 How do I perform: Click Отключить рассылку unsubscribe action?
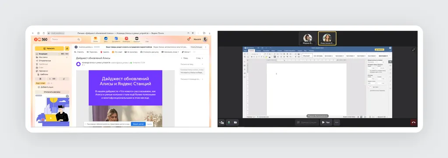tap(150, 52)
